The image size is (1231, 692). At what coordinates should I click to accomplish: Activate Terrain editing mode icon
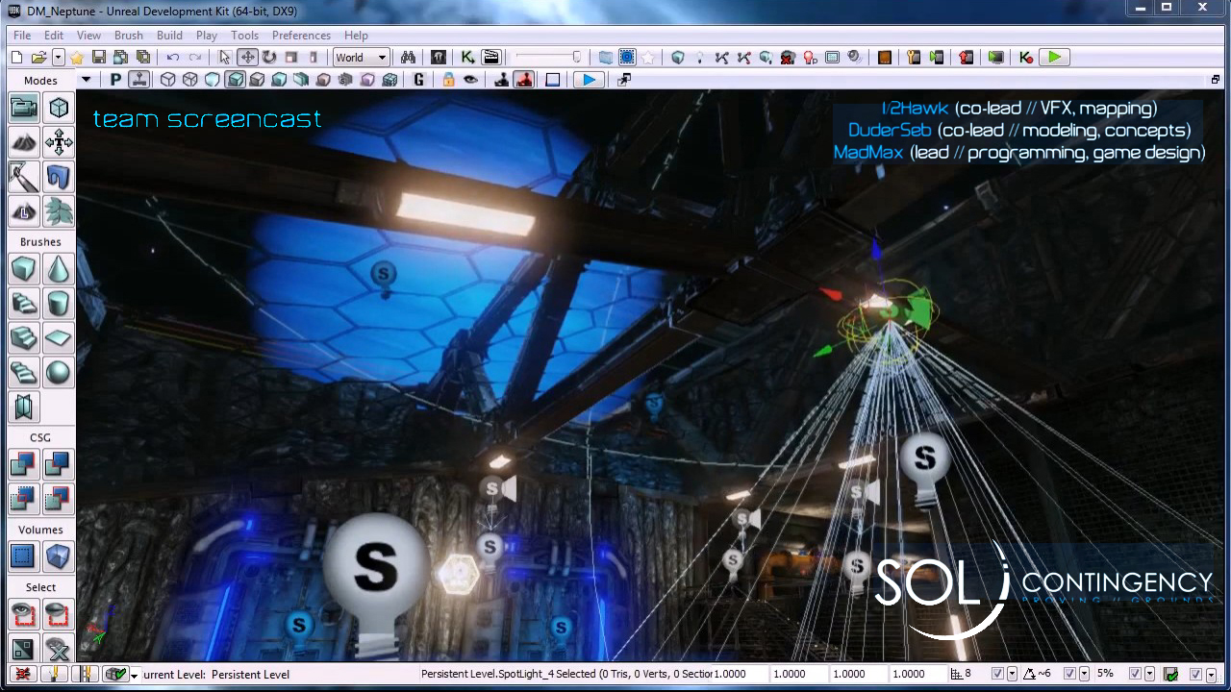click(24, 143)
